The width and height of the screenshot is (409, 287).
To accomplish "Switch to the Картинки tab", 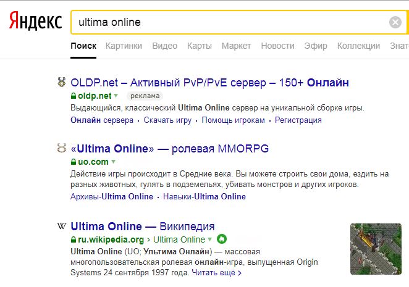I will [x=124, y=46].
